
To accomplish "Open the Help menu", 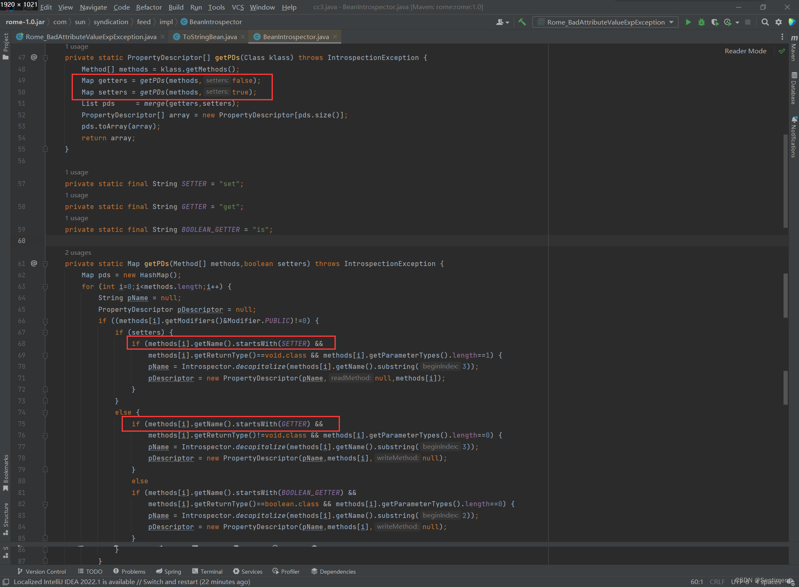I will click(289, 7).
